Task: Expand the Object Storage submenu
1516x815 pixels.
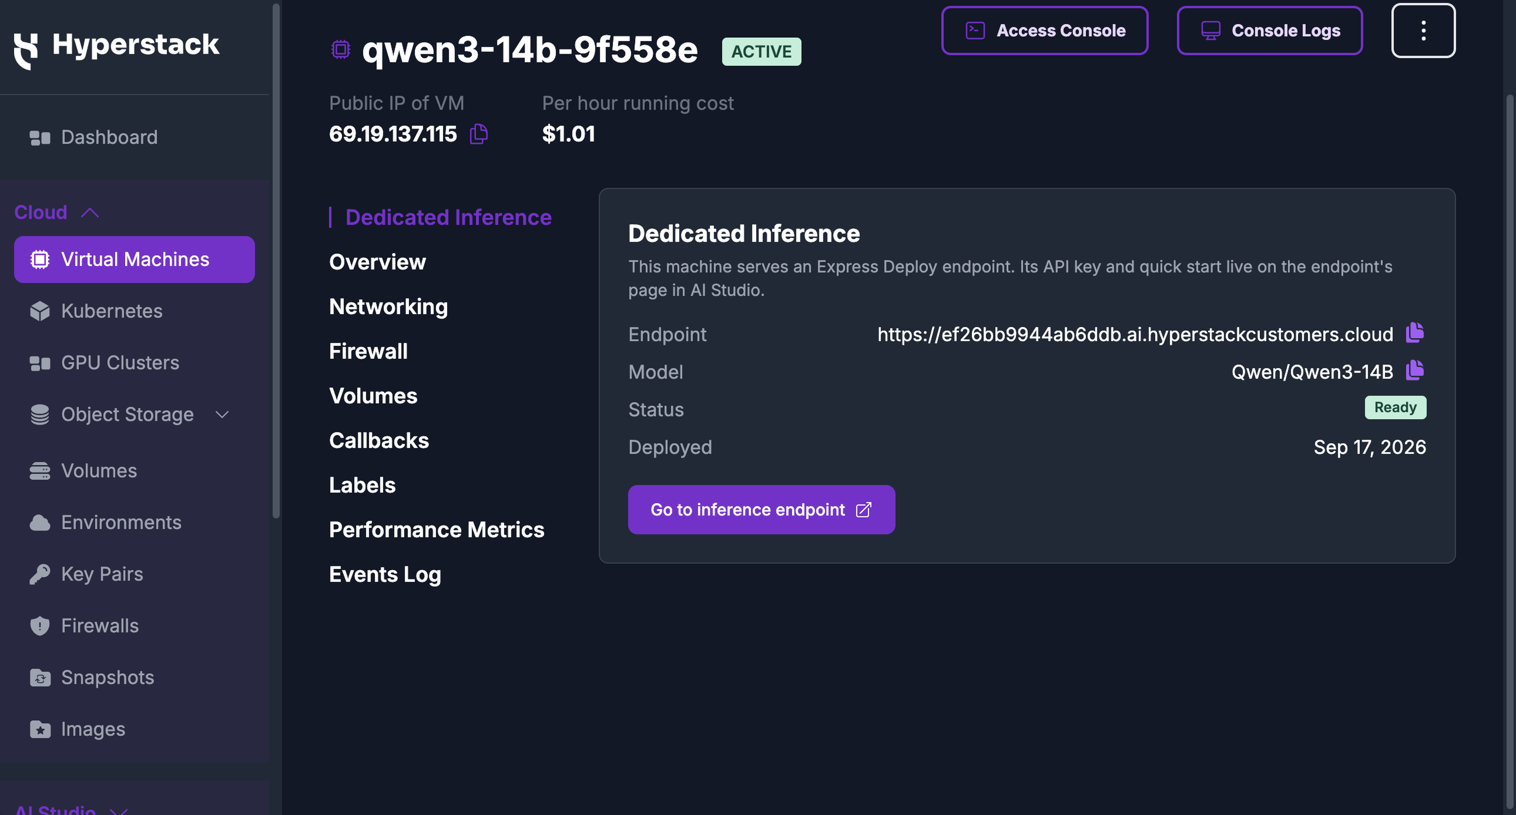Action: click(x=223, y=415)
